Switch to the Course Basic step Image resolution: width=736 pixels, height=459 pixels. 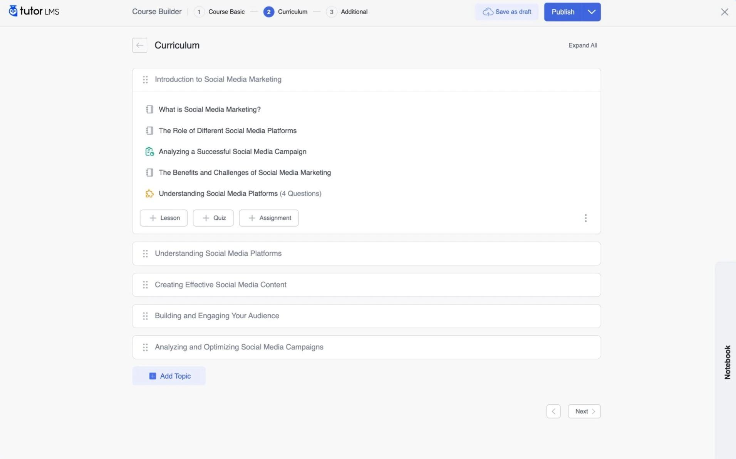pos(226,12)
